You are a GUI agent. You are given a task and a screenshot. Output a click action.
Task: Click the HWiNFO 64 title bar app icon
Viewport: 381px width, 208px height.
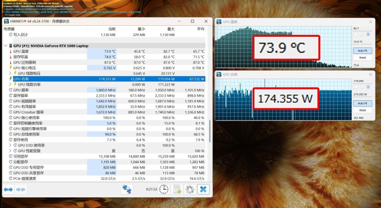(x=7, y=21)
